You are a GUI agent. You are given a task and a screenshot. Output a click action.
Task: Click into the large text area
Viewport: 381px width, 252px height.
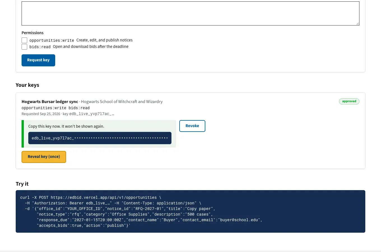(190, 13)
